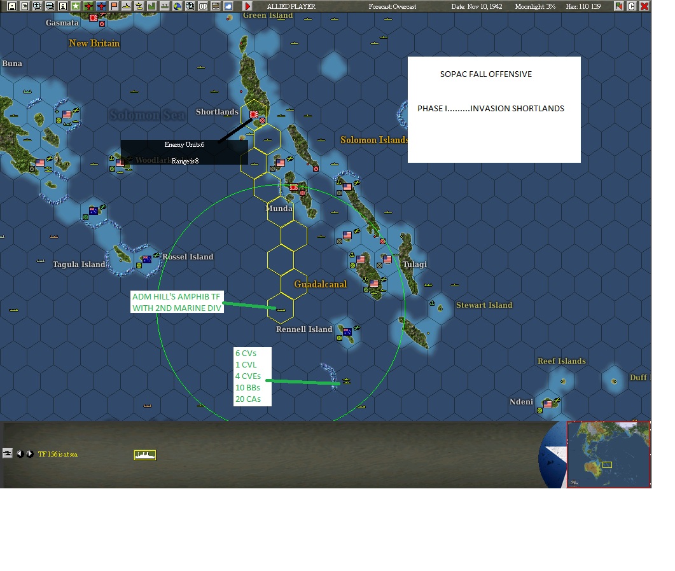This screenshot has width=675, height=571.
Task: Click the world minimap in bottom right
Action: tap(608, 455)
